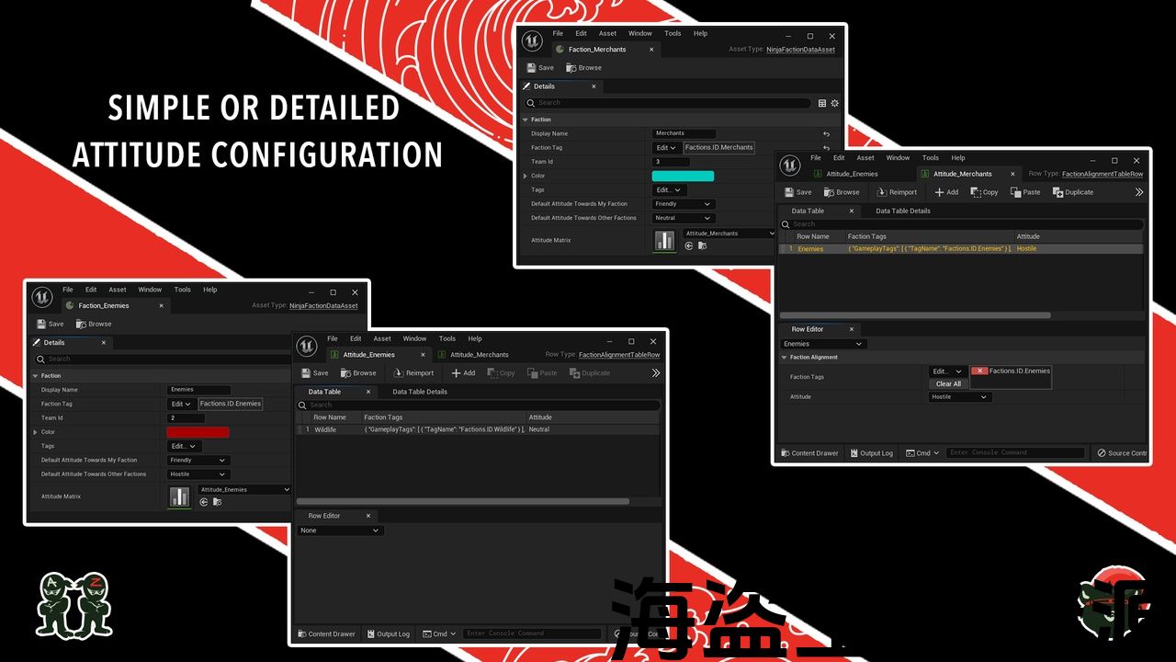Click the NinjaFactionDataAsset link in Faction_Enemies

(323, 305)
